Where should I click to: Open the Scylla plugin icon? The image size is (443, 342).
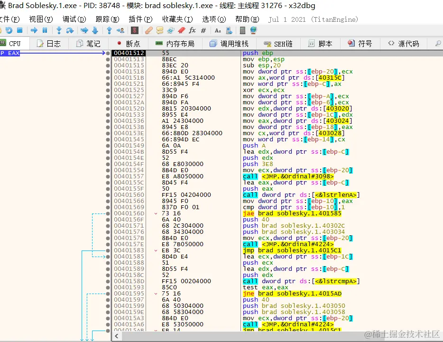coord(135,30)
